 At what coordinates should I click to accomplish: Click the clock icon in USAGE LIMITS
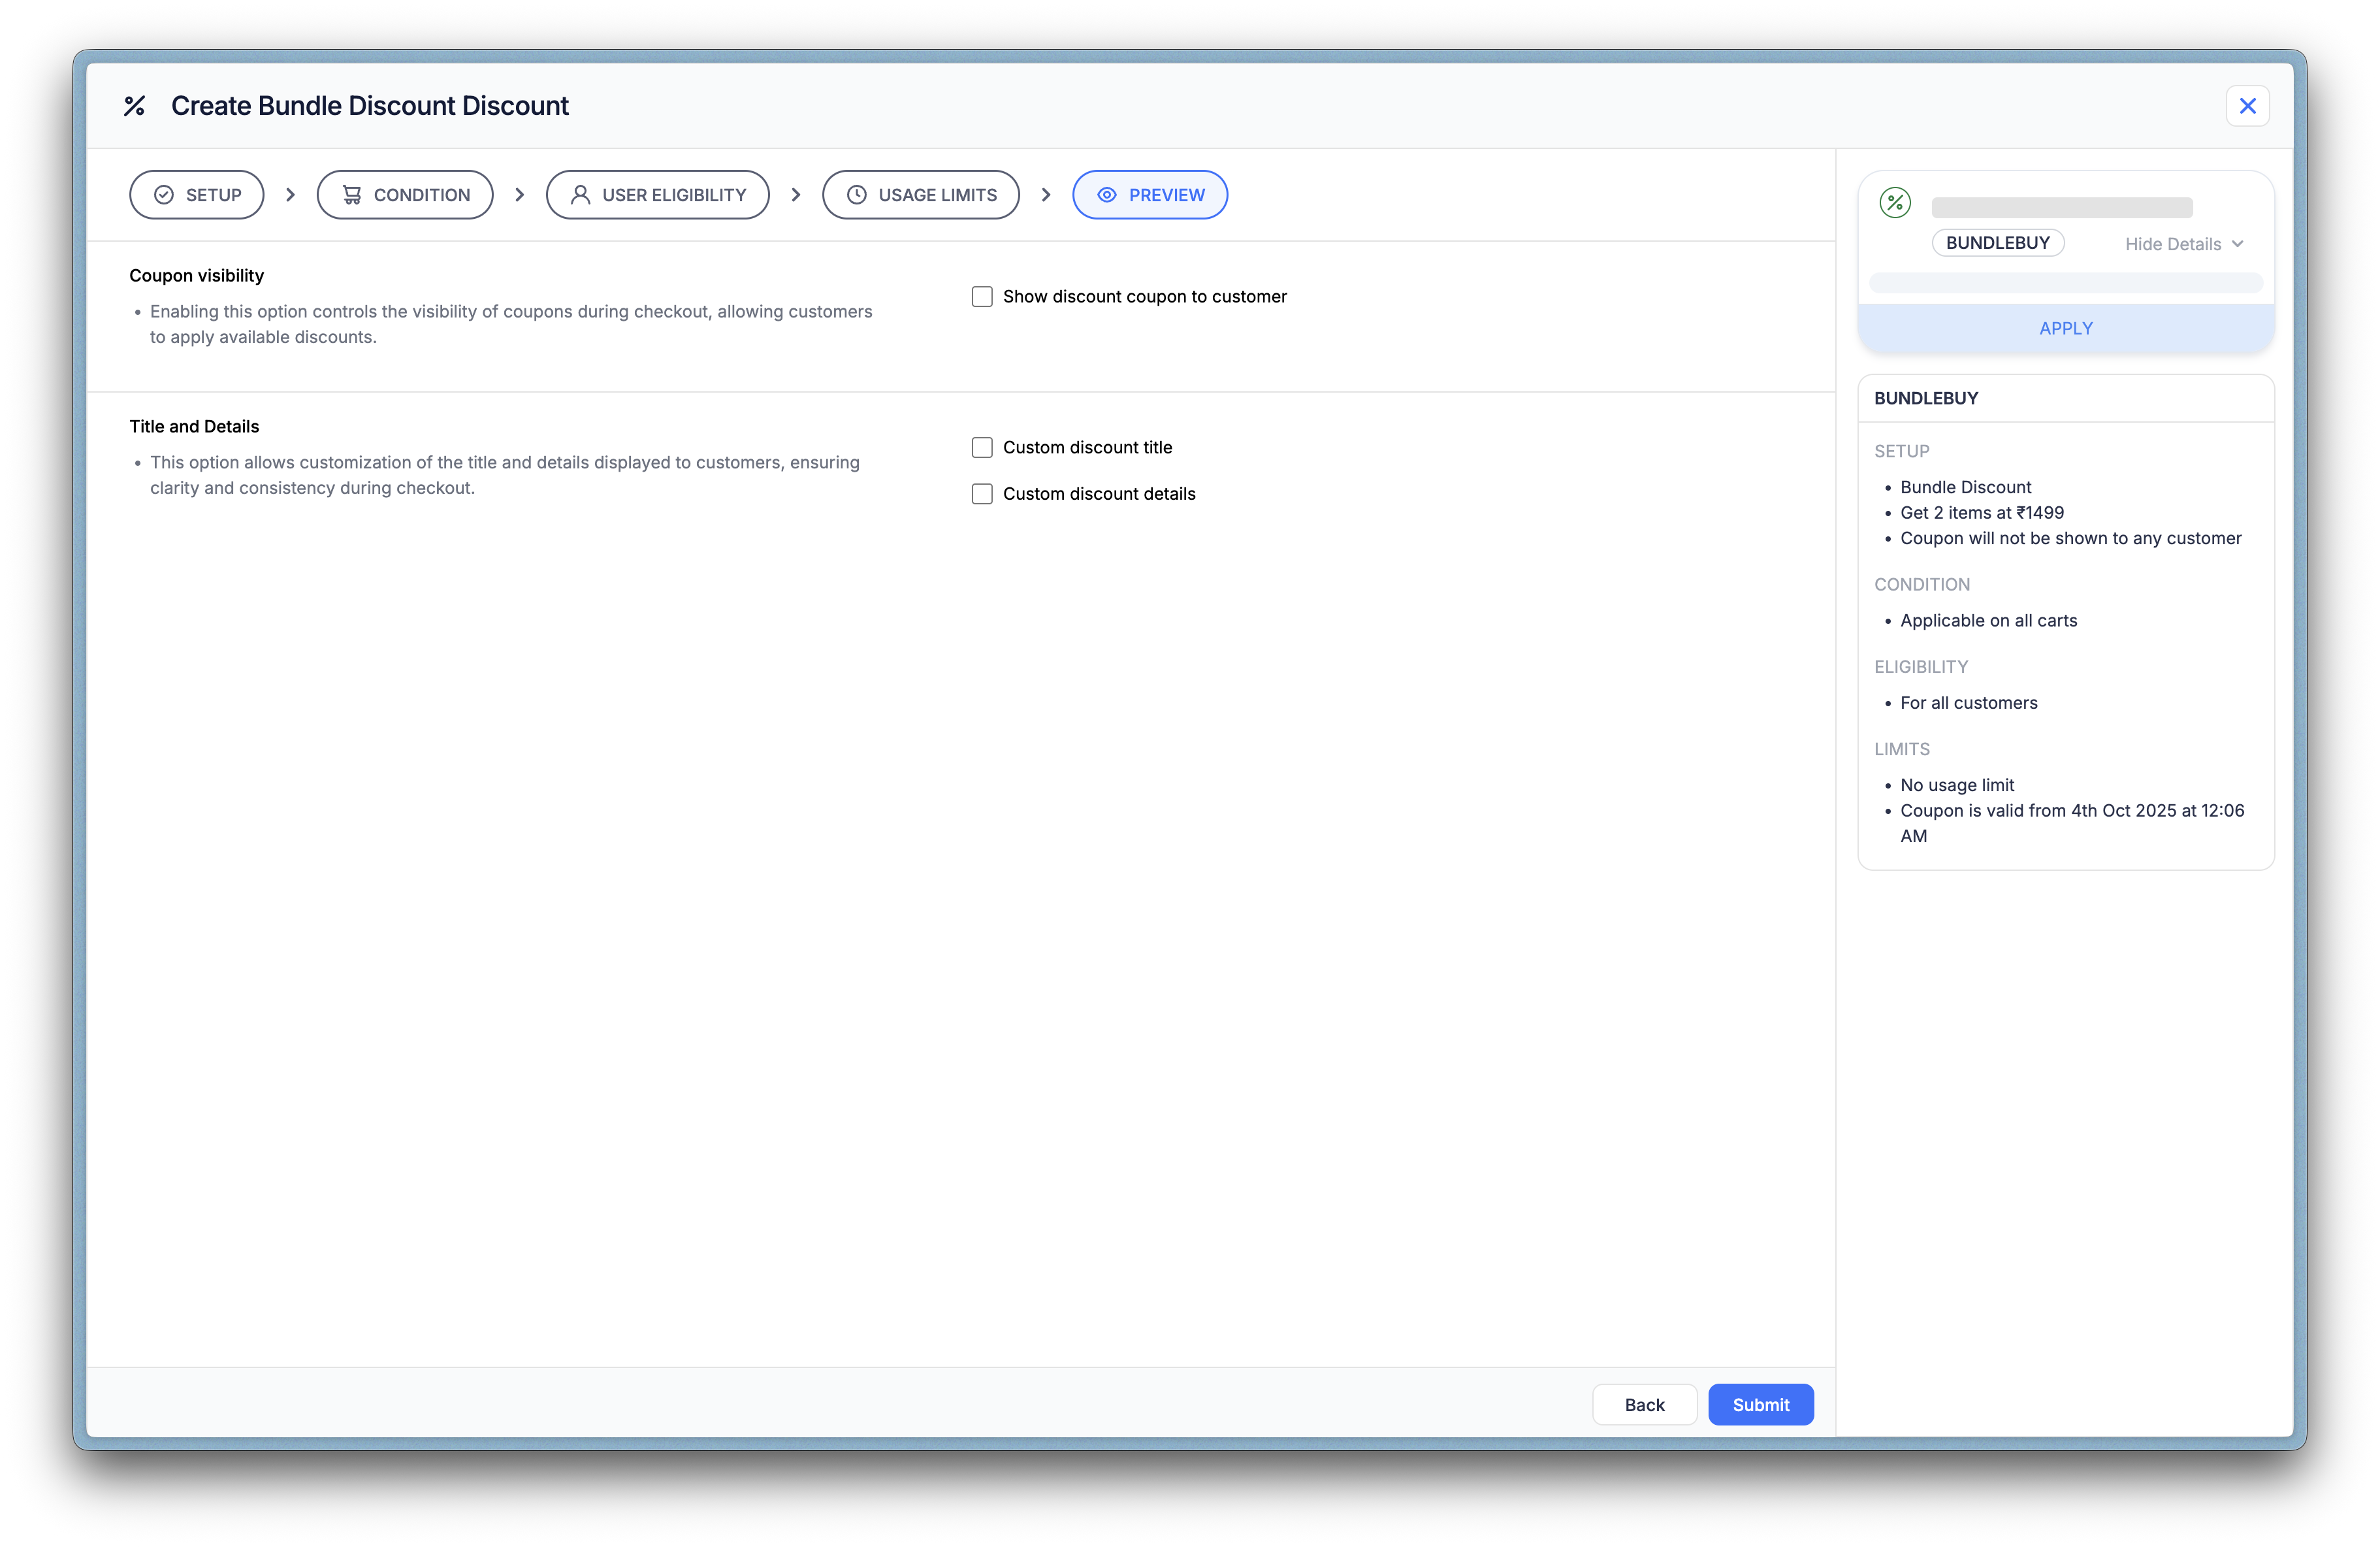tap(857, 195)
